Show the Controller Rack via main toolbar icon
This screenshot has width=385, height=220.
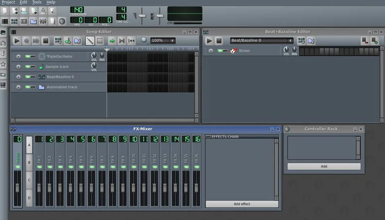[x=62, y=21]
